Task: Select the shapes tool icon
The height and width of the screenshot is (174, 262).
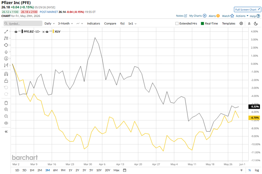Action: [6, 45]
